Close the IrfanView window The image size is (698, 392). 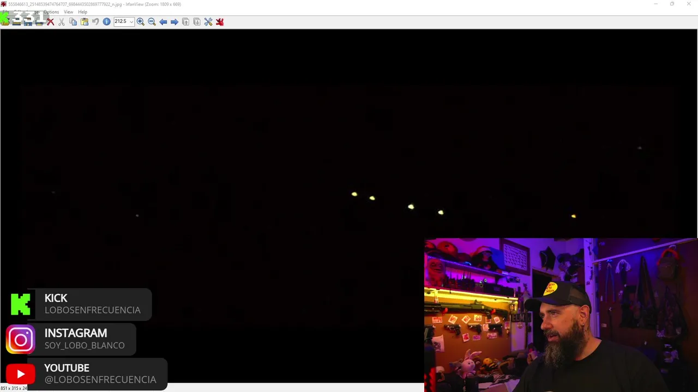point(689,4)
